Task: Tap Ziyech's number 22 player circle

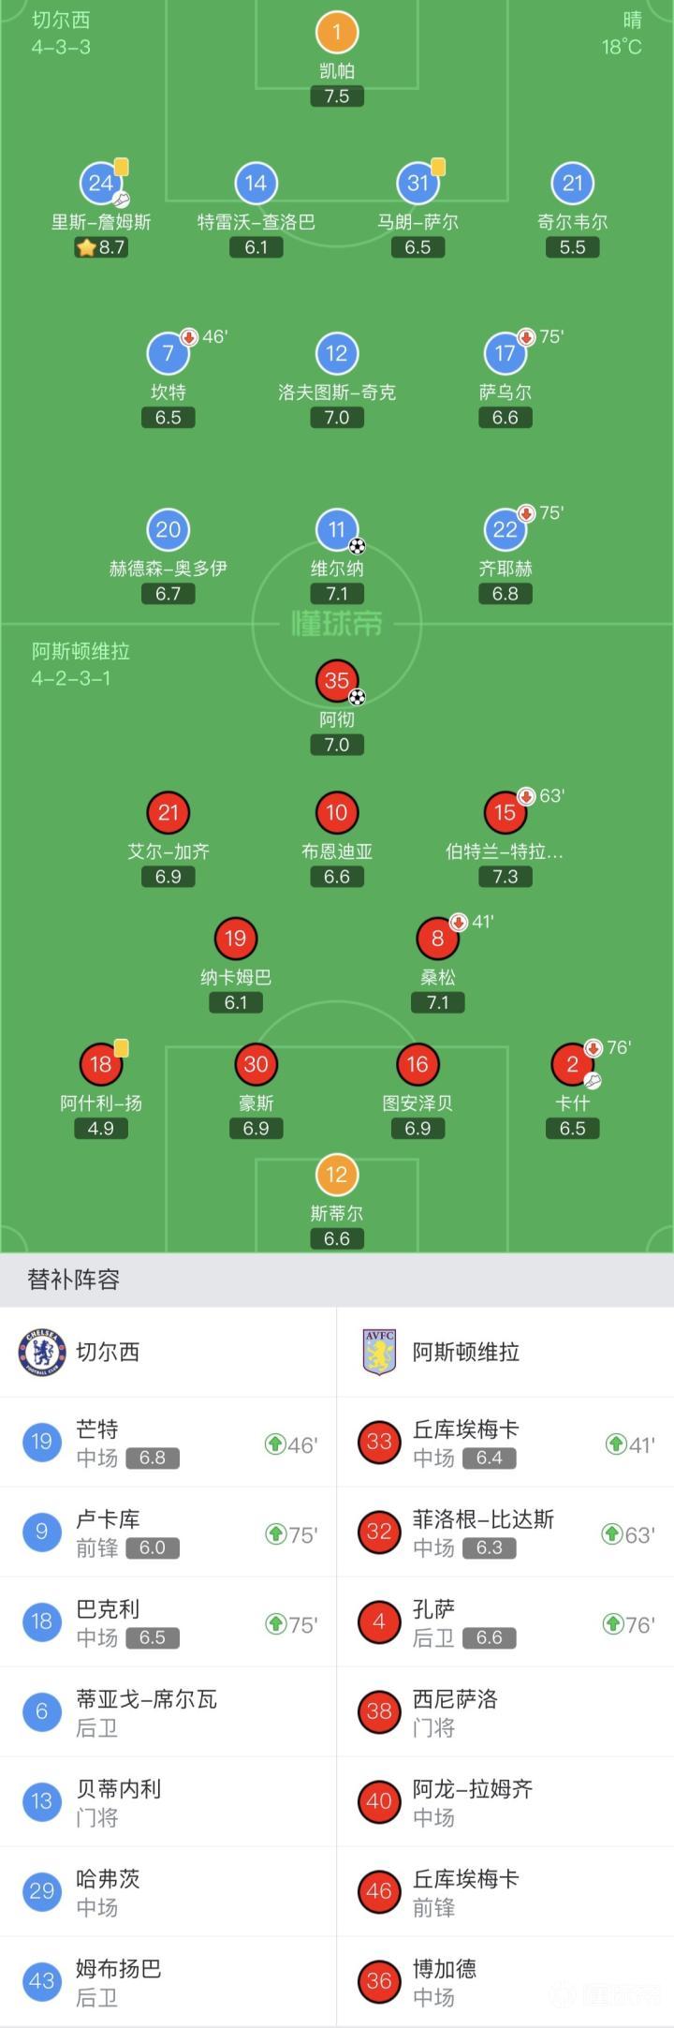Action: tap(505, 530)
